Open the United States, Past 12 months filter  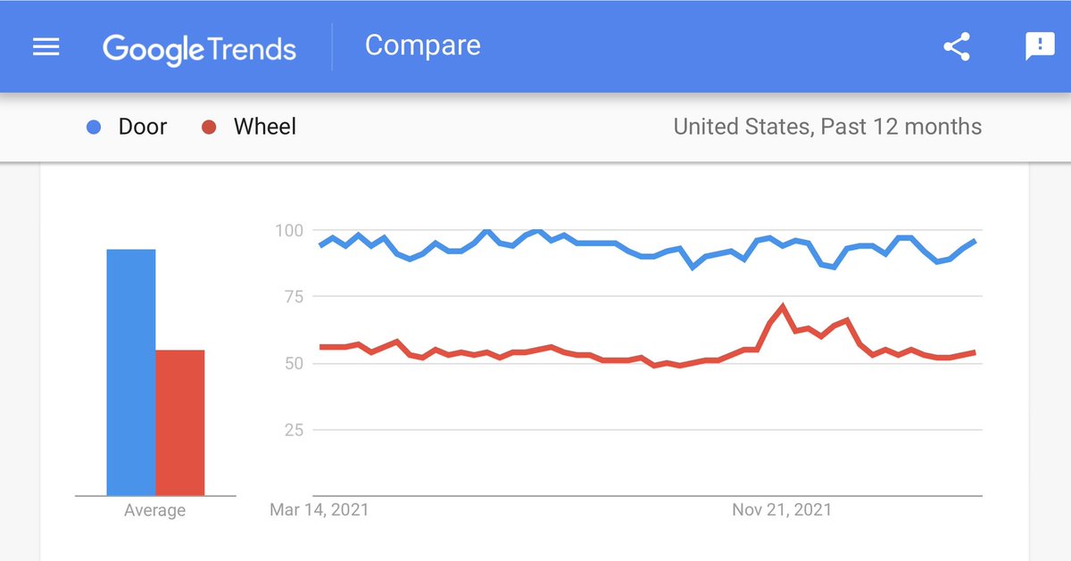click(x=827, y=127)
